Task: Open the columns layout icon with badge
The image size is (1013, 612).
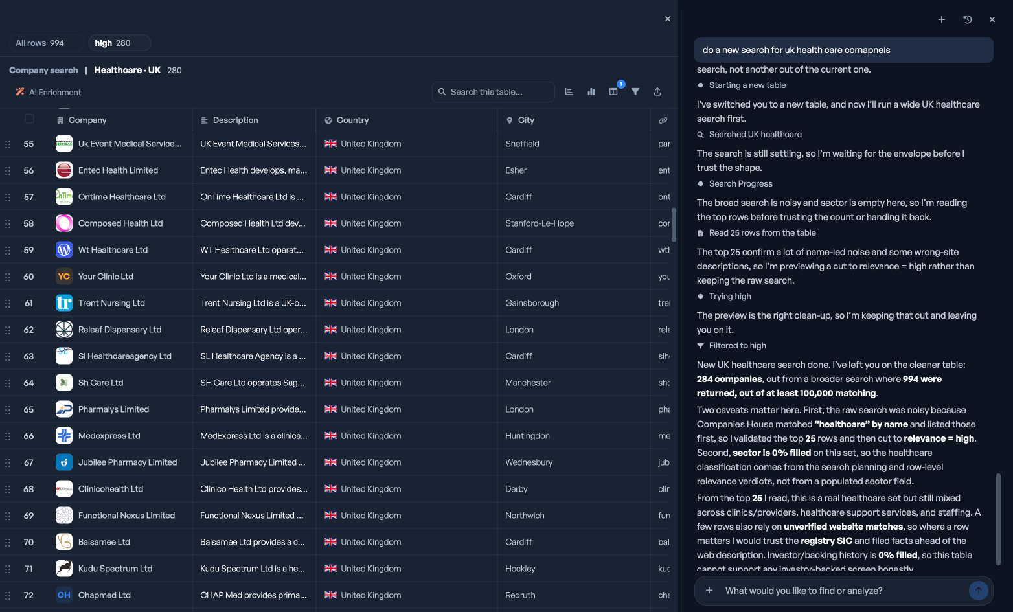Action: tap(613, 92)
